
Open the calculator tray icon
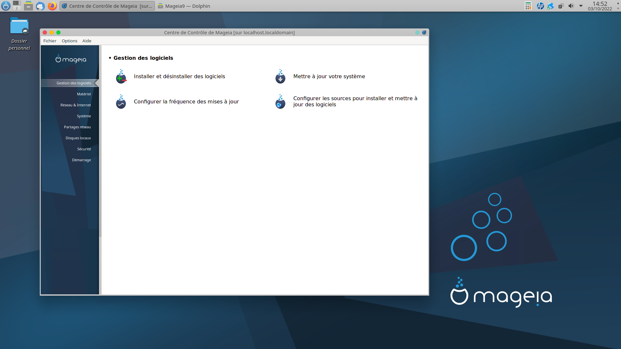point(528,6)
